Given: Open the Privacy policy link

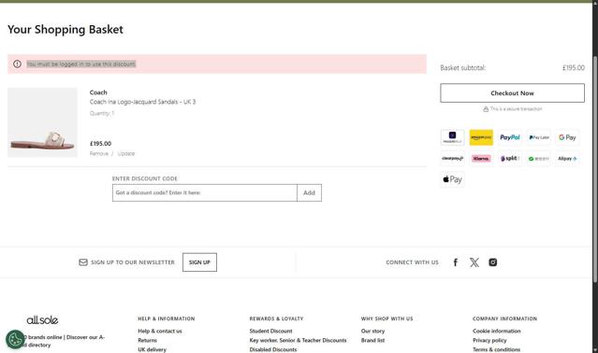Looking at the screenshot, I should [x=489, y=340].
